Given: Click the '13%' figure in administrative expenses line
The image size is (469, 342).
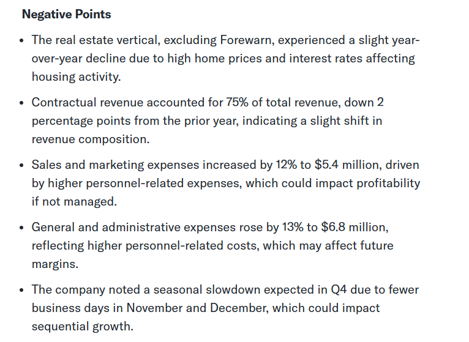Looking at the screenshot, I should (x=282, y=228).
